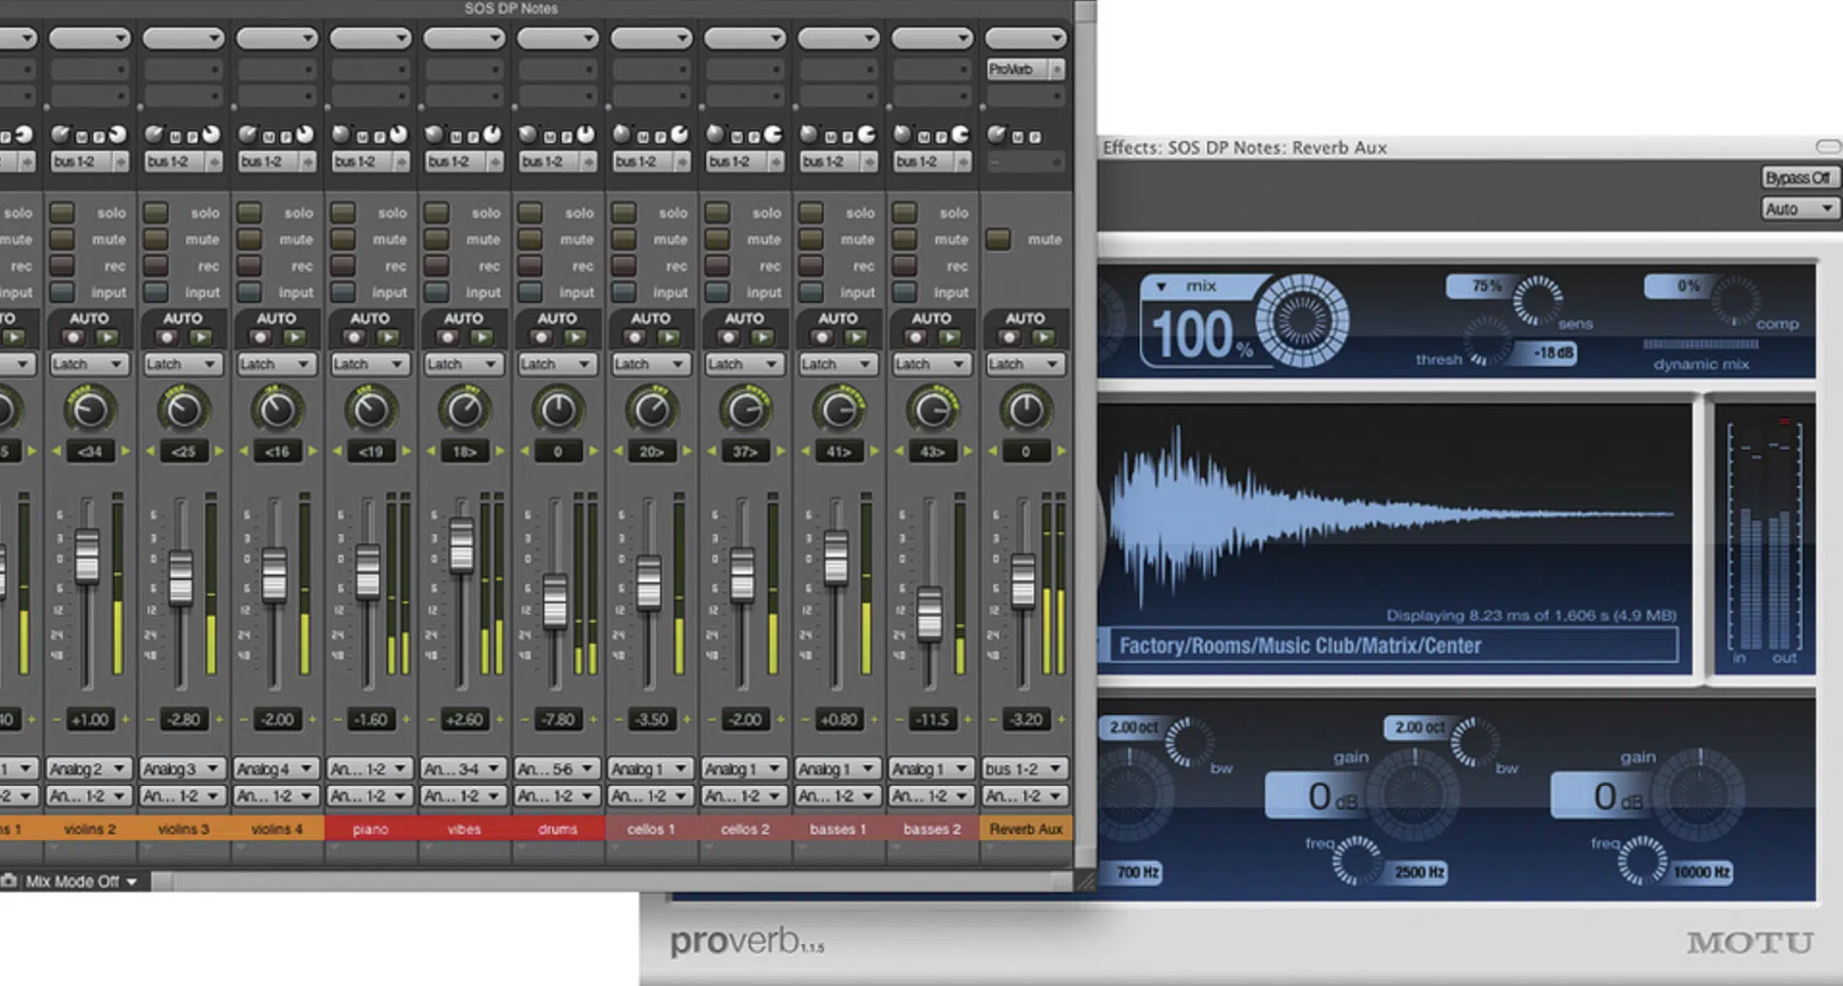The width and height of the screenshot is (1843, 986).
Task: Solo the violins 2 track
Action: 62,213
